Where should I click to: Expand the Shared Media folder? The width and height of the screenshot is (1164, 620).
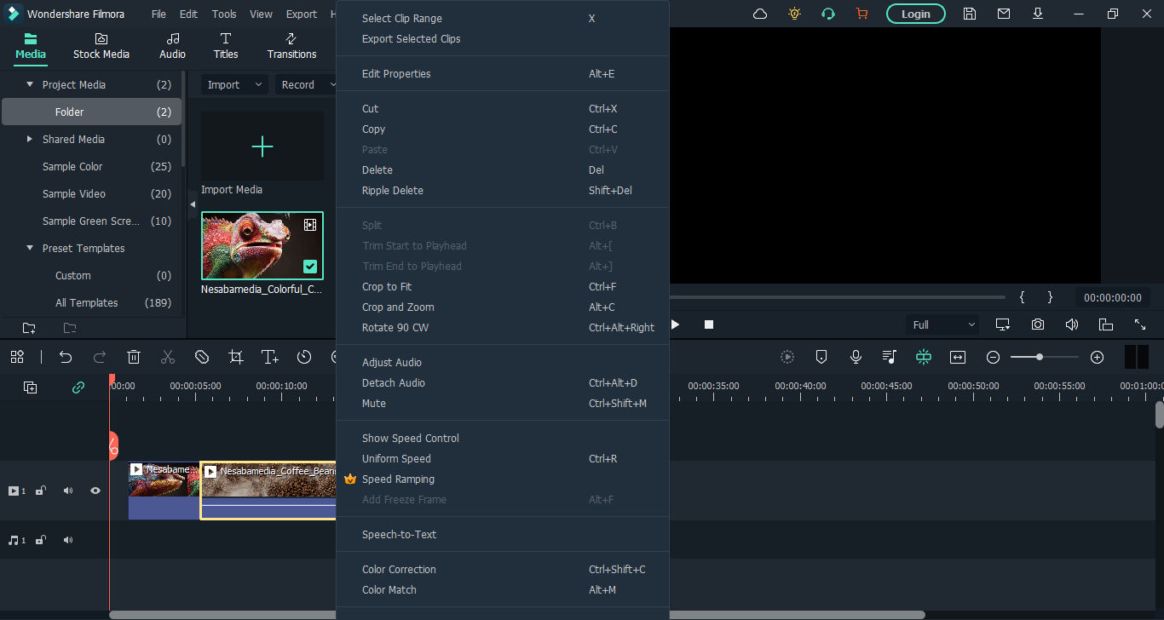point(30,140)
